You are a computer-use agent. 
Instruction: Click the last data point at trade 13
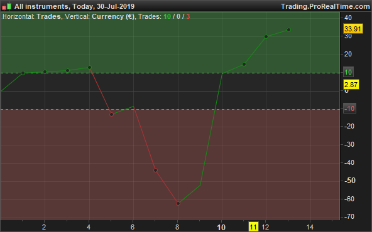tap(288, 30)
